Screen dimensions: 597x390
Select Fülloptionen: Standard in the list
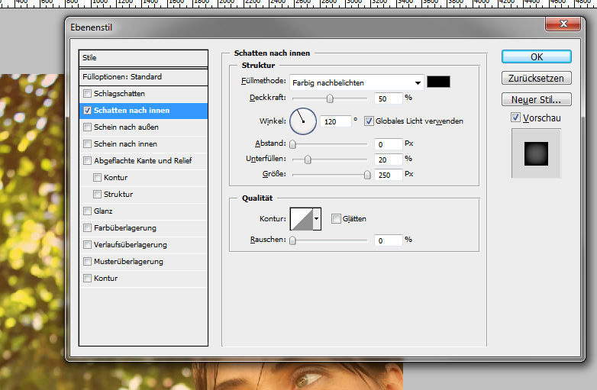[144, 77]
